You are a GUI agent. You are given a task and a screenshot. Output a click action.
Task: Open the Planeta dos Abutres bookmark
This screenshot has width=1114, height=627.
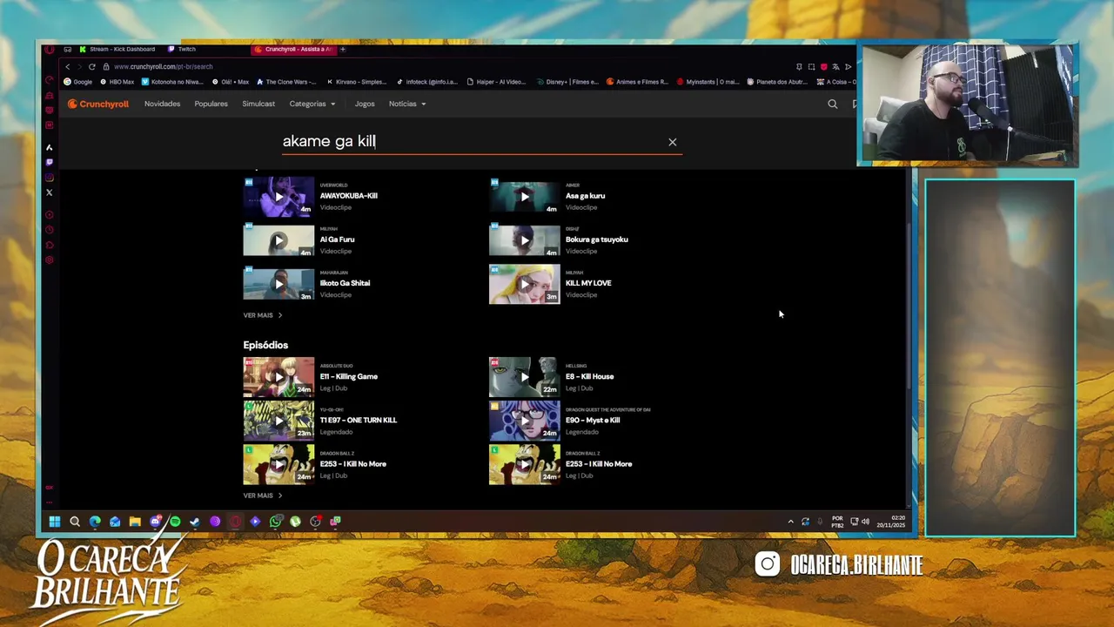pyautogui.click(x=777, y=82)
